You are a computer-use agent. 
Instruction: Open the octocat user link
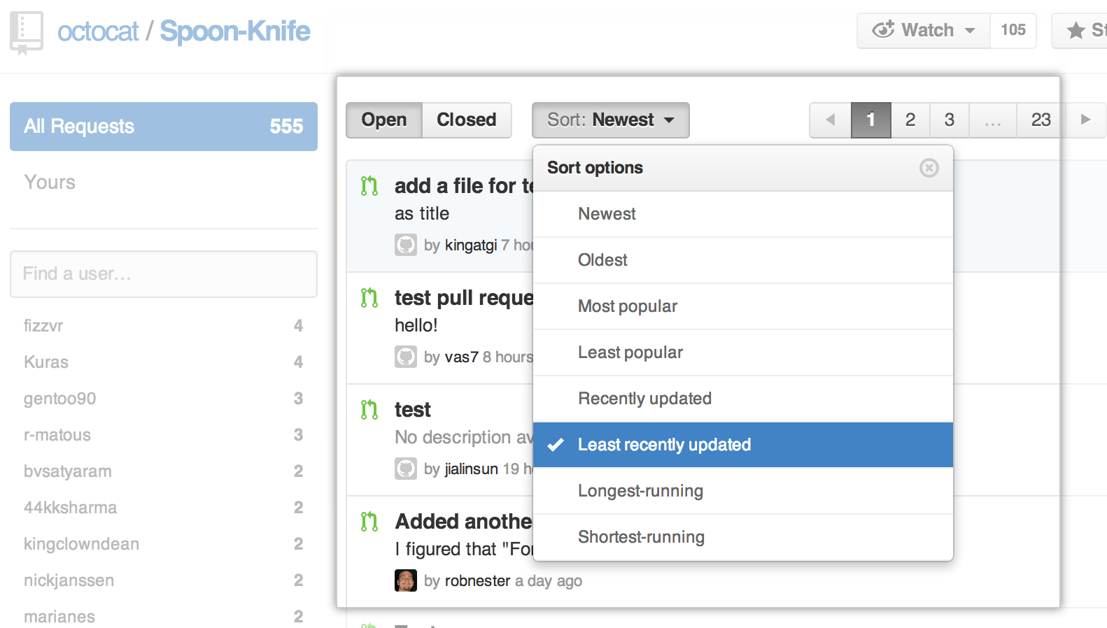click(98, 31)
